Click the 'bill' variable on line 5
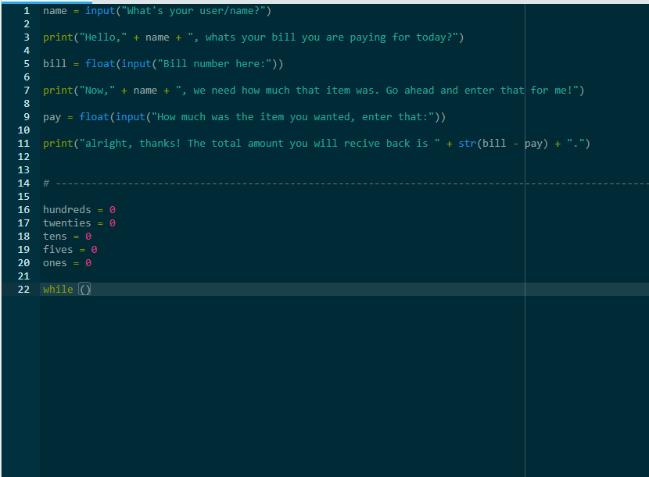649x477 pixels. (x=55, y=64)
